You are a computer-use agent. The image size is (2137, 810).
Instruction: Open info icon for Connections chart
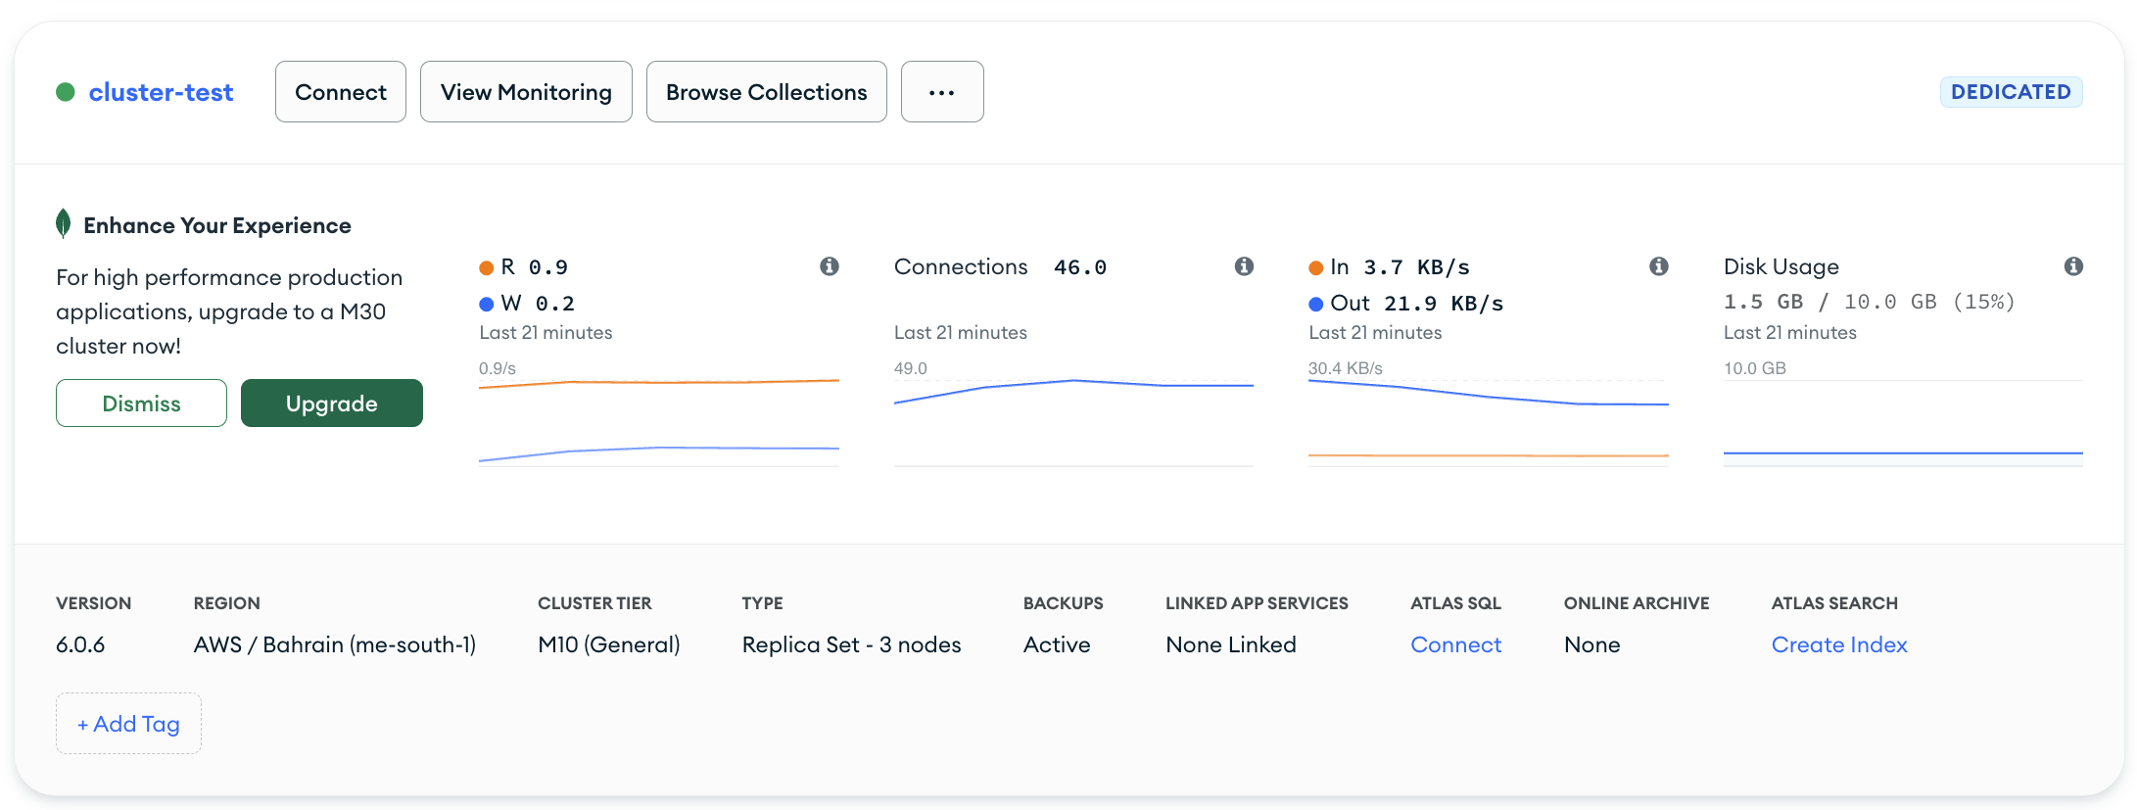pyautogui.click(x=1244, y=266)
